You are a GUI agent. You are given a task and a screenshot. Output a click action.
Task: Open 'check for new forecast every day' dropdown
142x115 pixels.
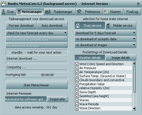[x=37, y=33]
